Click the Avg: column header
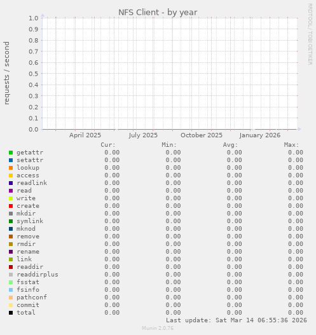Screen dimensions: 316x335 (x=230, y=145)
